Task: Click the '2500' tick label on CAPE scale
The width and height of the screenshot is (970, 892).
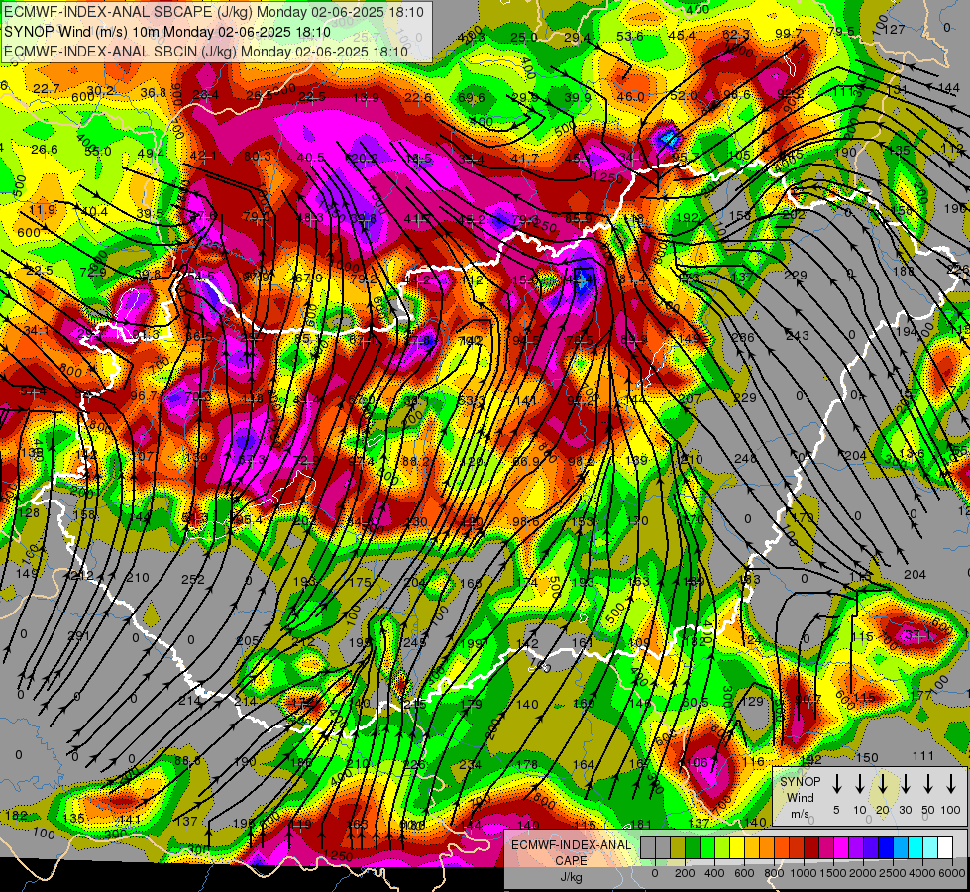Action: click(x=893, y=873)
